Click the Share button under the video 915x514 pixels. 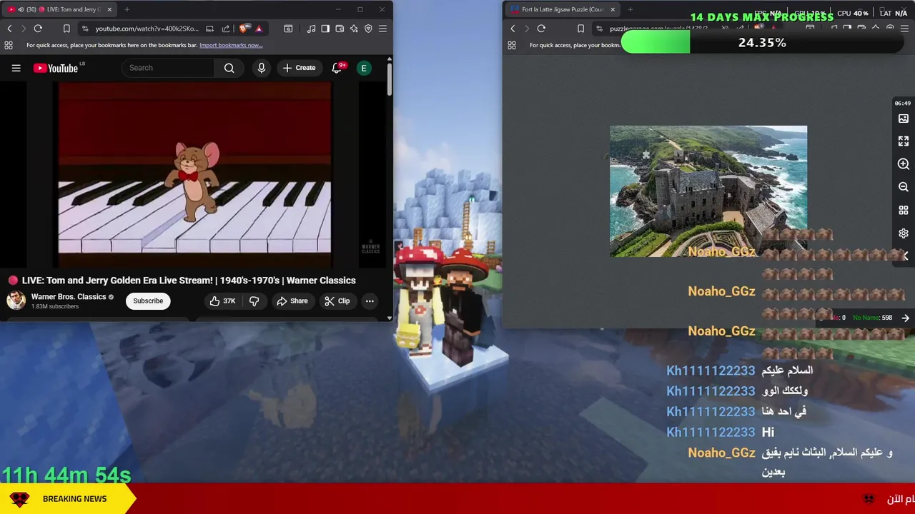click(292, 301)
